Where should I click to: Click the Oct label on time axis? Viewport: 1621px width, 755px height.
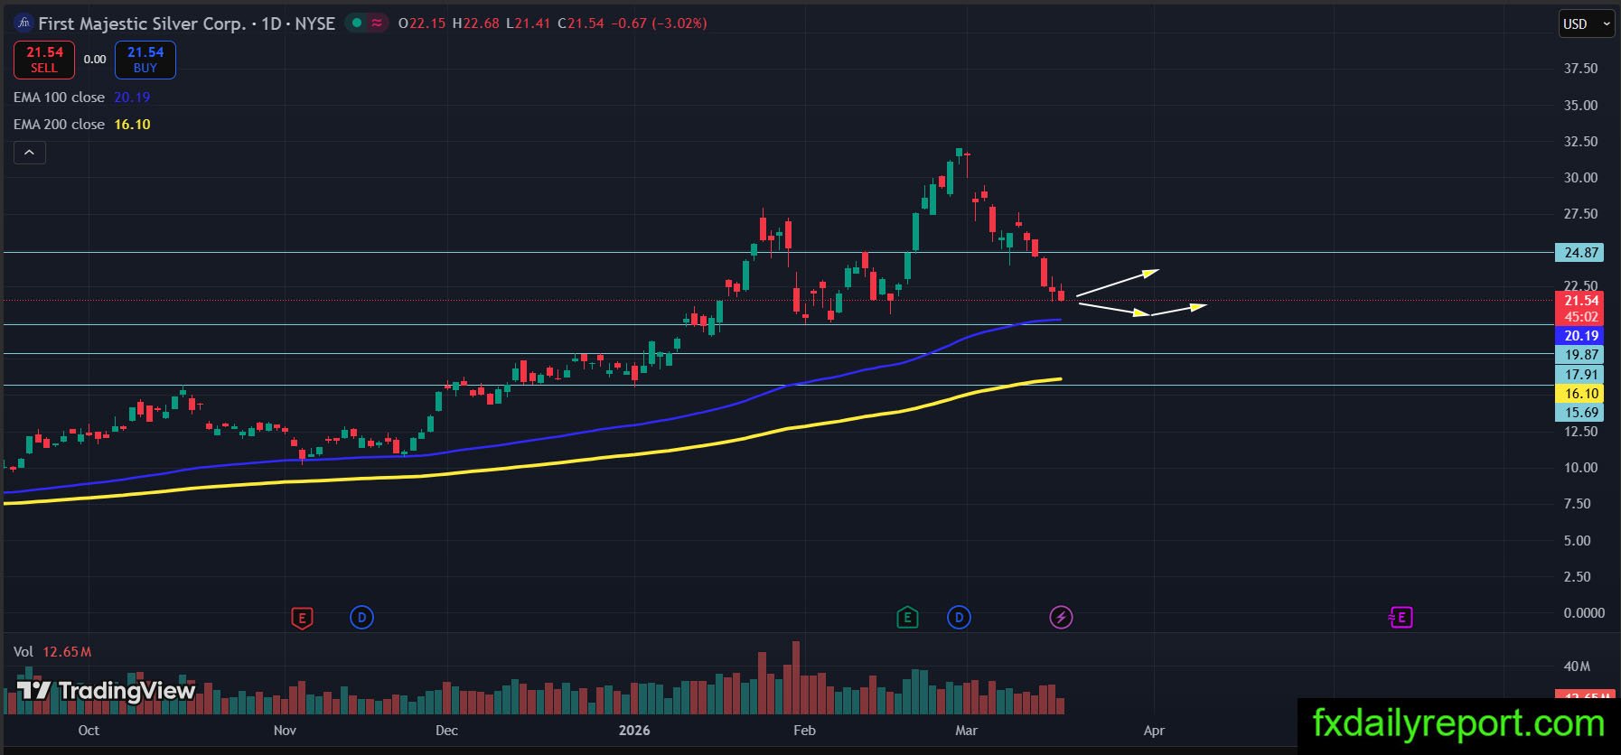(x=89, y=731)
